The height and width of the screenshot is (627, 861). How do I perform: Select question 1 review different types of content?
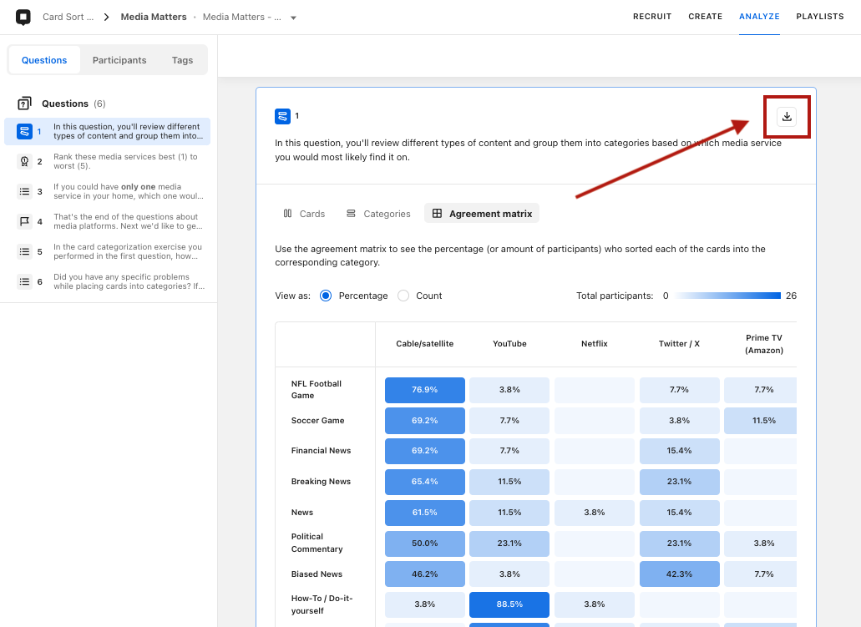(107, 131)
